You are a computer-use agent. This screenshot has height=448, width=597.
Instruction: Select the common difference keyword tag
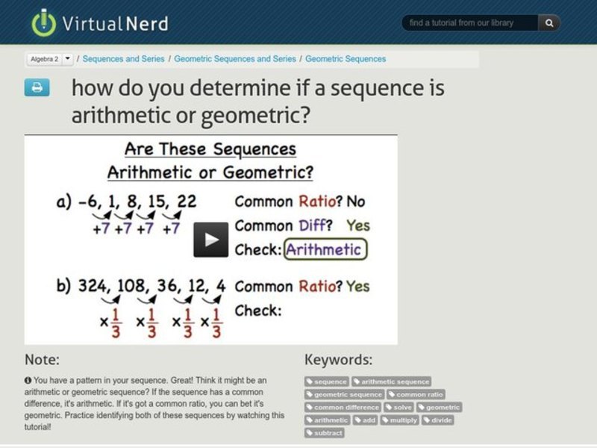(x=343, y=408)
